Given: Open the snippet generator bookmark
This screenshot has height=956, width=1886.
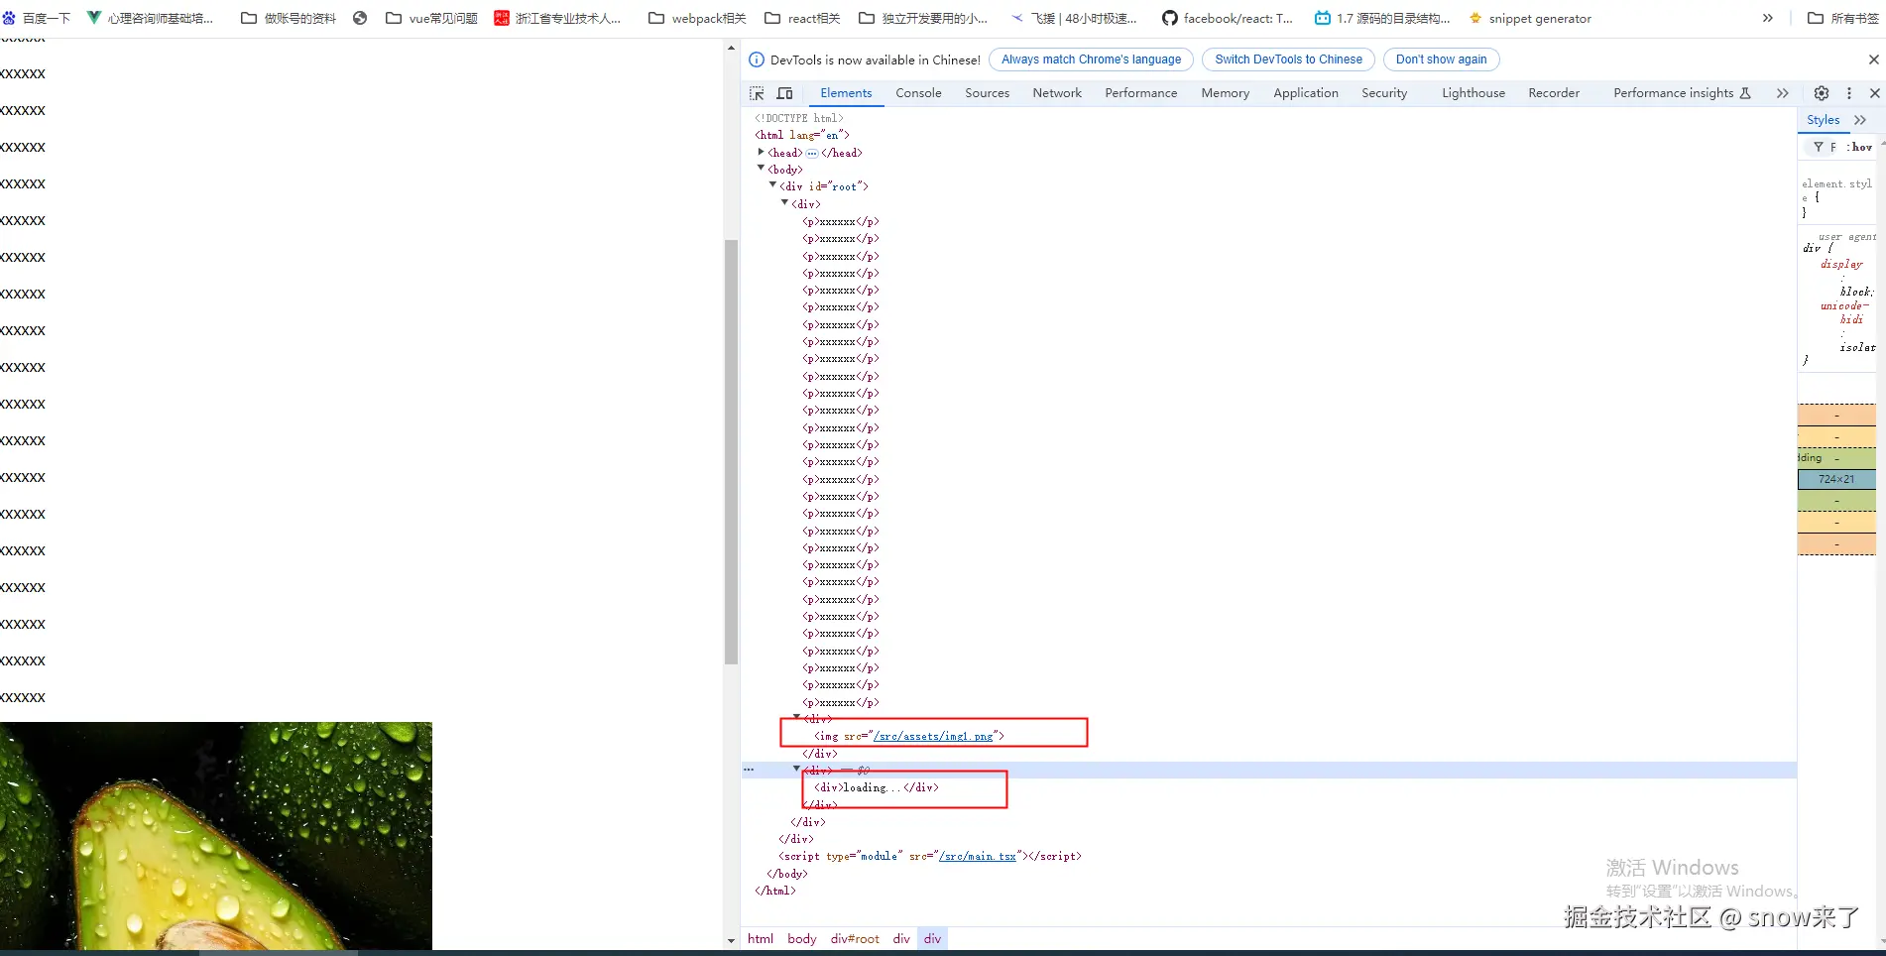Looking at the screenshot, I should tap(1530, 18).
